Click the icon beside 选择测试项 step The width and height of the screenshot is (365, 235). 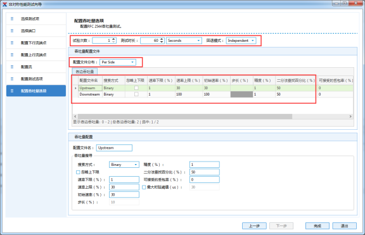pos(12,18)
